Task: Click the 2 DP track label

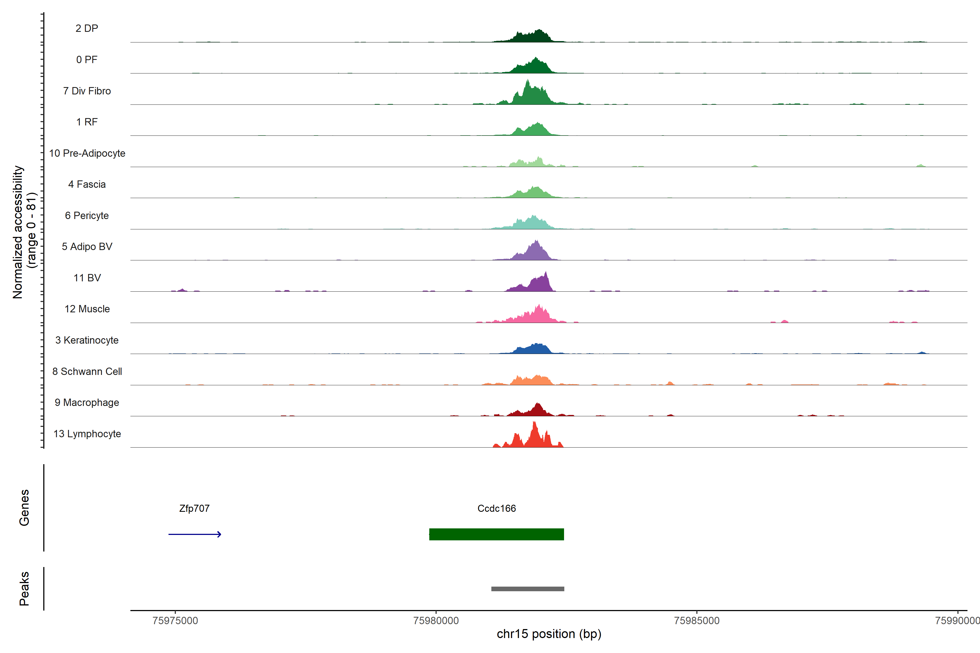Action: (x=87, y=28)
